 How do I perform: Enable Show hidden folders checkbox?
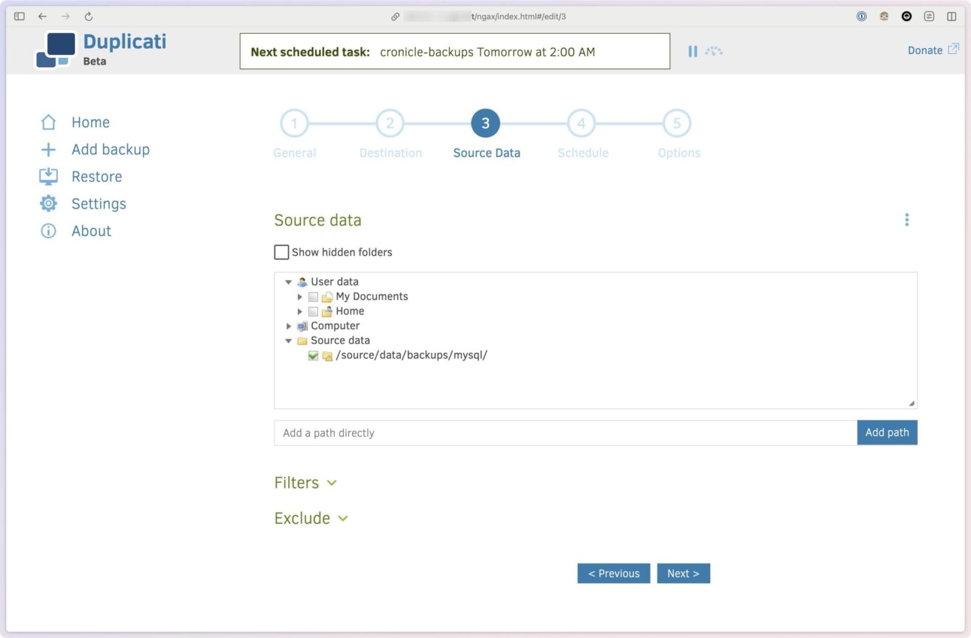point(282,252)
